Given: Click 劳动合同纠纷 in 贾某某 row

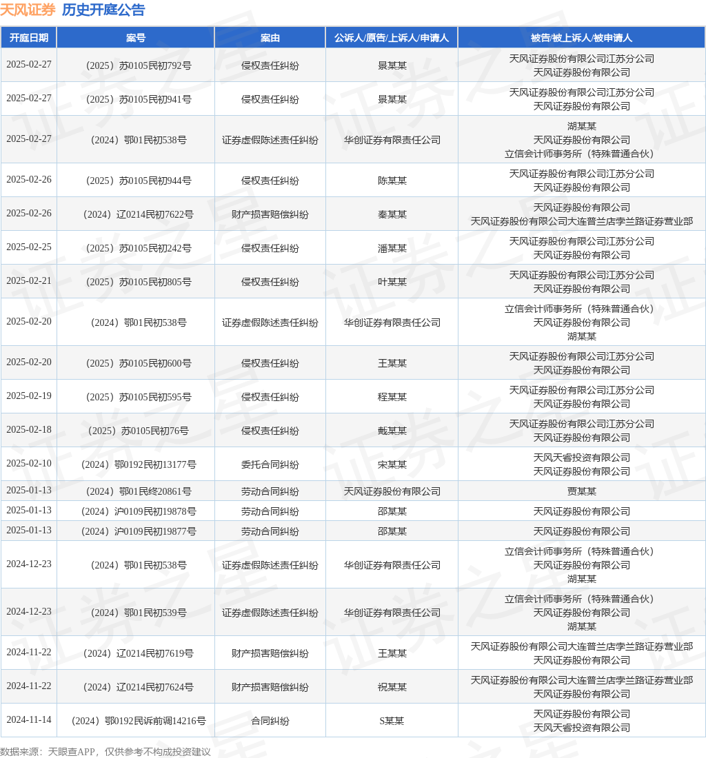Looking at the screenshot, I should [270, 491].
